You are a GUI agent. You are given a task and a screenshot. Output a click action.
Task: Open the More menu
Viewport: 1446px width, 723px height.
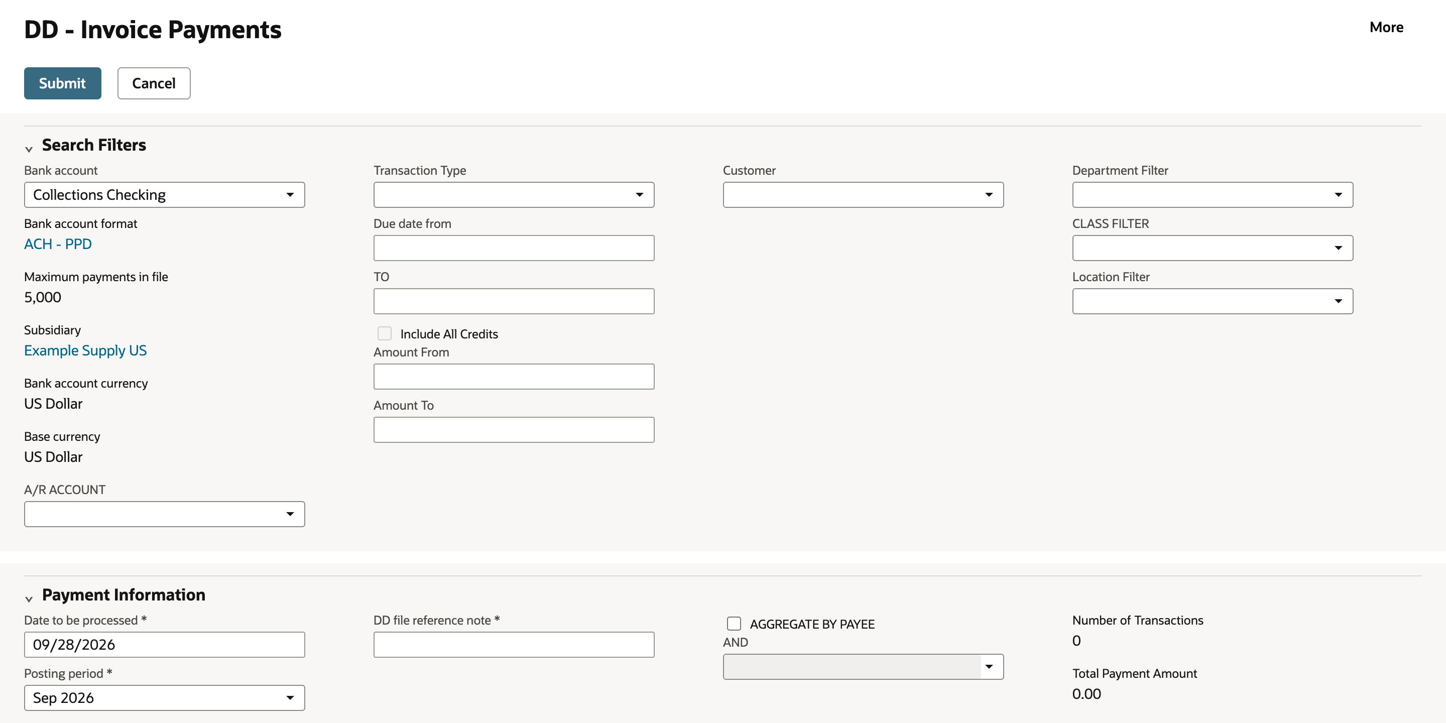1386,27
